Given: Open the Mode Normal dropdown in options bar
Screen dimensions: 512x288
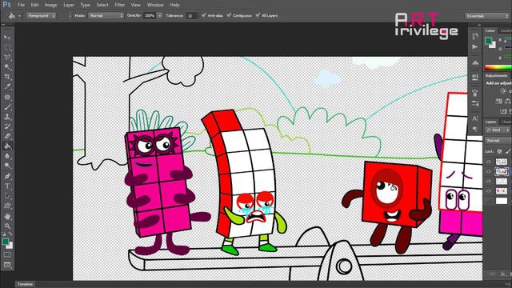Looking at the screenshot, I should 106,16.
